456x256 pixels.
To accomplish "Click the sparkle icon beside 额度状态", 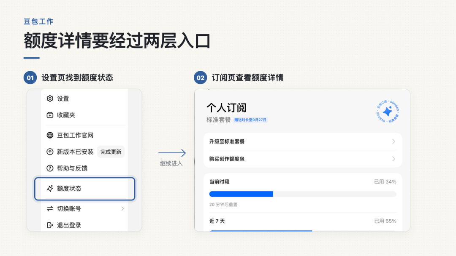I will coord(50,189).
